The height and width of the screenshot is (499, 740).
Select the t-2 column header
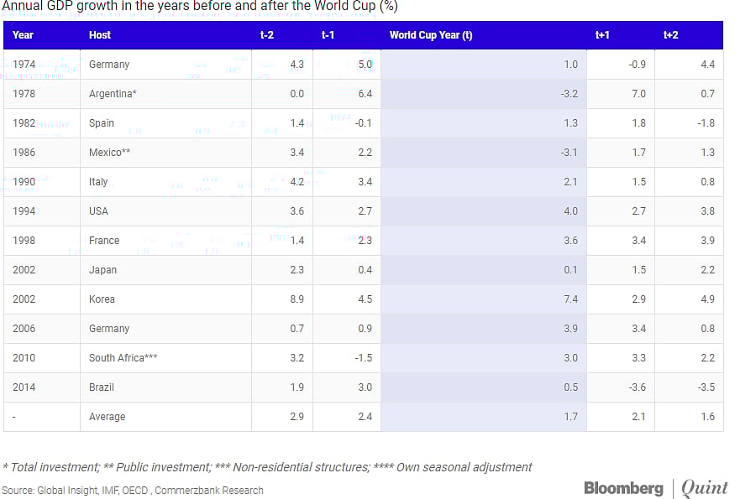[x=266, y=35]
